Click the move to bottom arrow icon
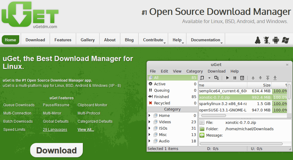Image resolution: width=293 pixels, height=160 pixels. [275, 78]
